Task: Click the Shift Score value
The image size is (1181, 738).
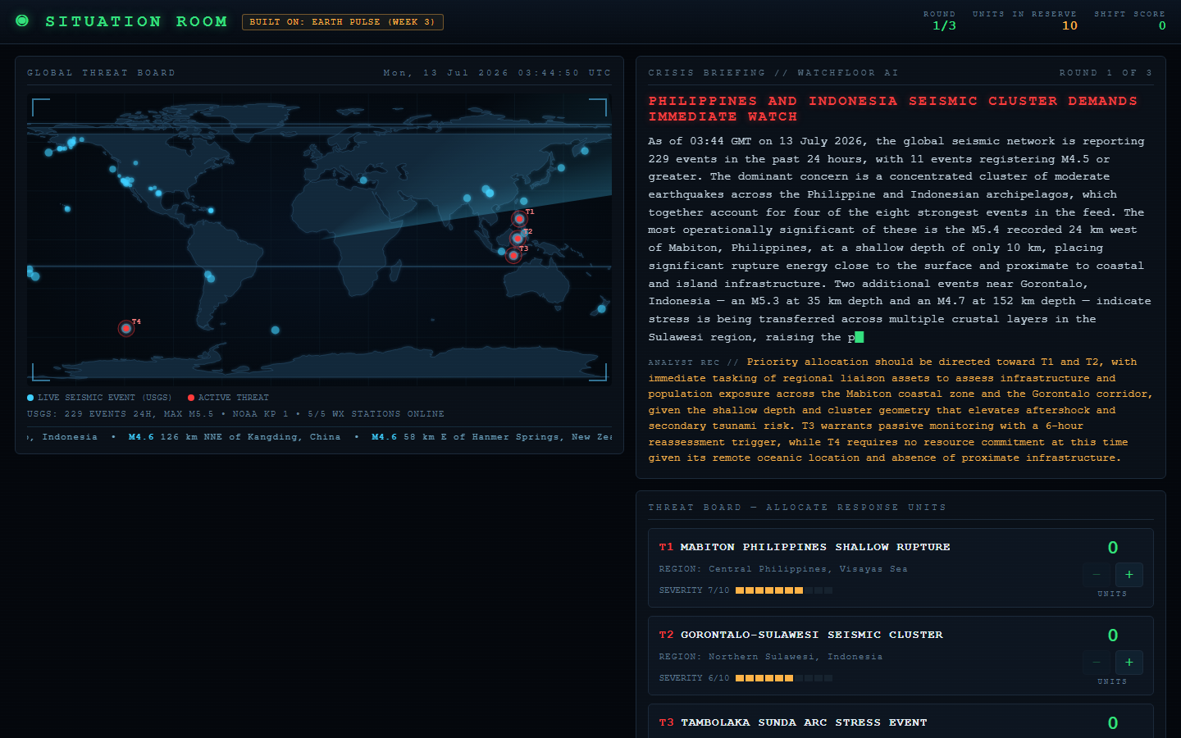Action: [1162, 25]
